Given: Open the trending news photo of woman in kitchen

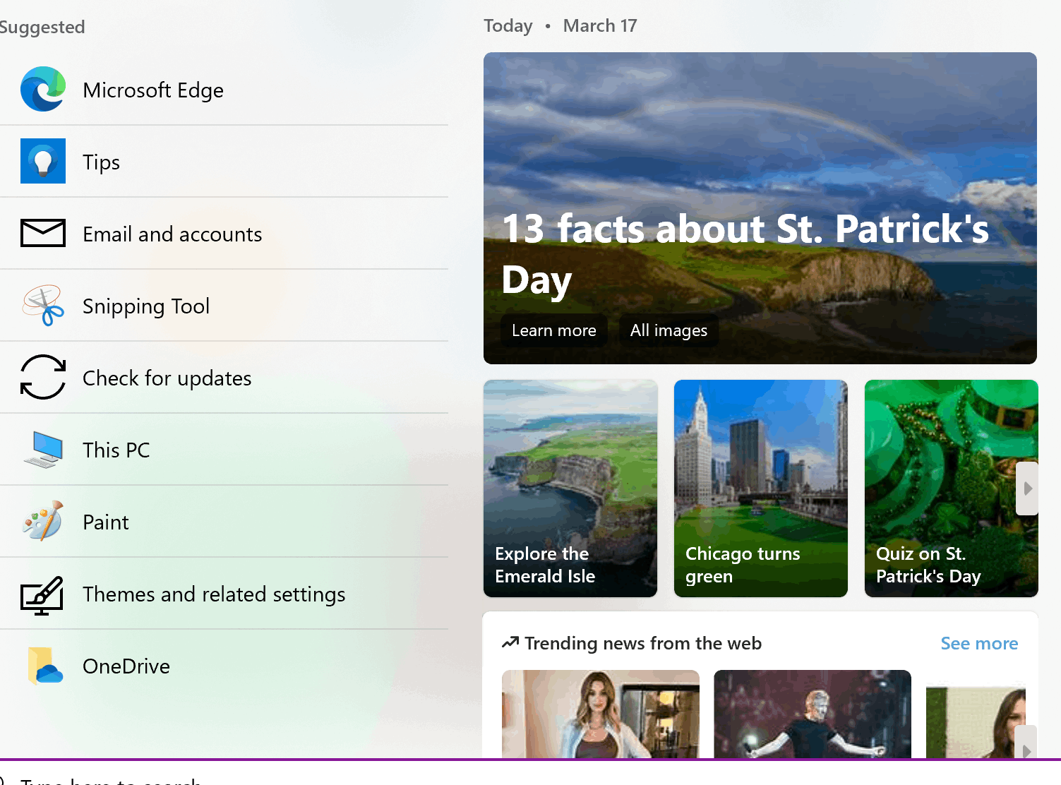Looking at the screenshot, I should pos(601,714).
